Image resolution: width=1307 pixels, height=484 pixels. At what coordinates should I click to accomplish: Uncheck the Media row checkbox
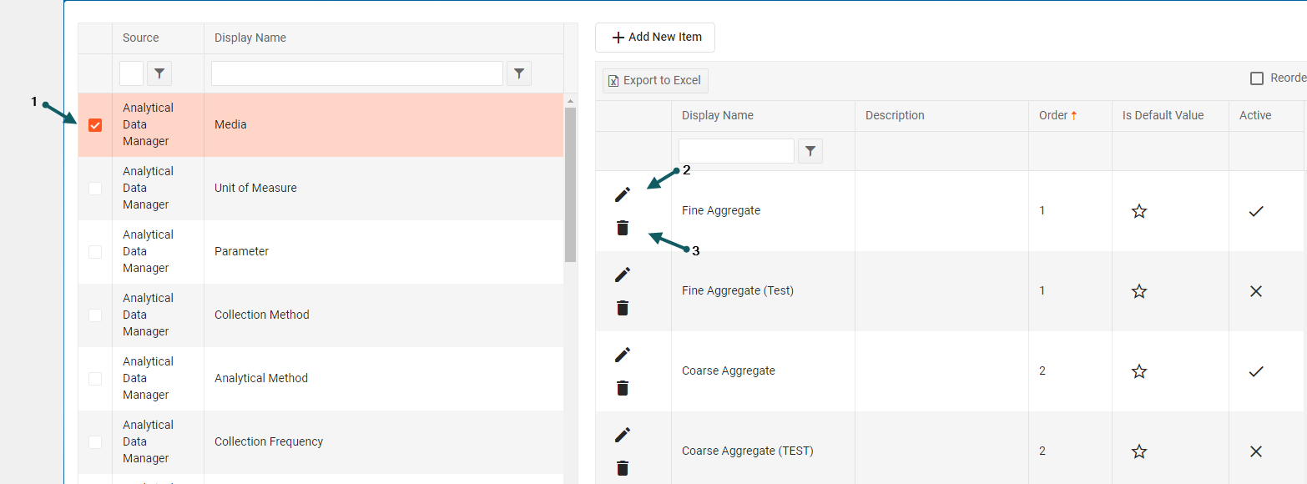tap(95, 125)
